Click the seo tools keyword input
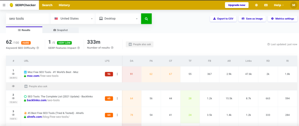This screenshot has width=299, height=126. (28, 19)
